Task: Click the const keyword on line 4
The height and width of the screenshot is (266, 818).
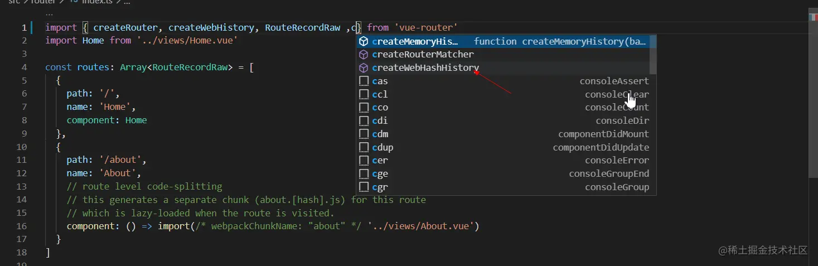Action: pos(59,67)
